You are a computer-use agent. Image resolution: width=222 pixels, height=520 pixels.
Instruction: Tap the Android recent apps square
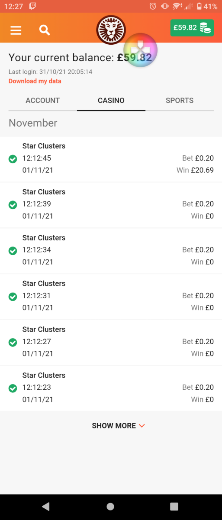point(174,506)
